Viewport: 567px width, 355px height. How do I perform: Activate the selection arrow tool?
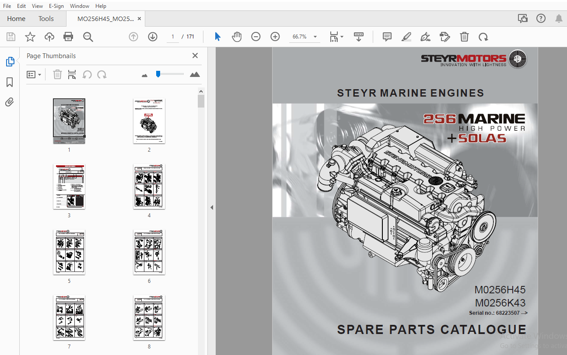[217, 37]
